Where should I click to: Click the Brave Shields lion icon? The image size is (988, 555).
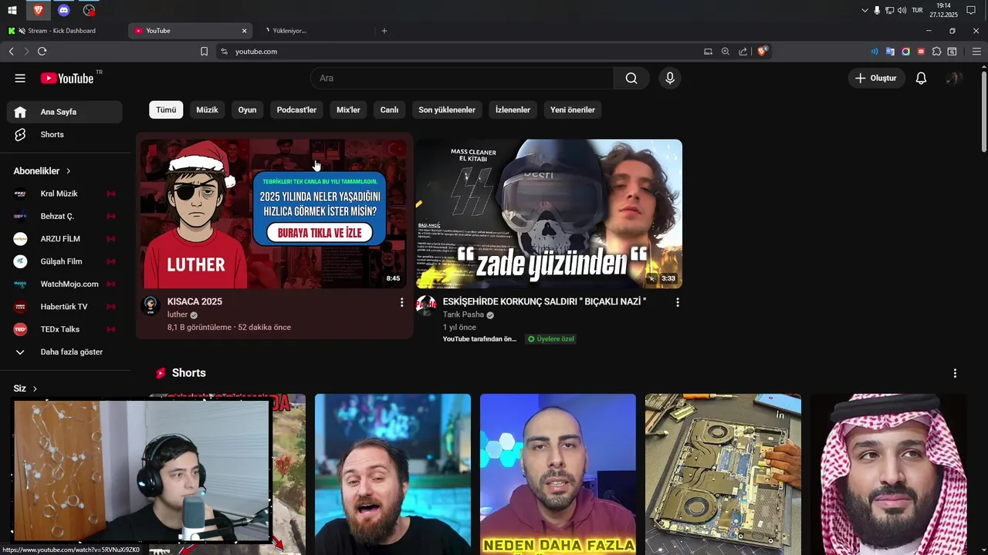762,52
